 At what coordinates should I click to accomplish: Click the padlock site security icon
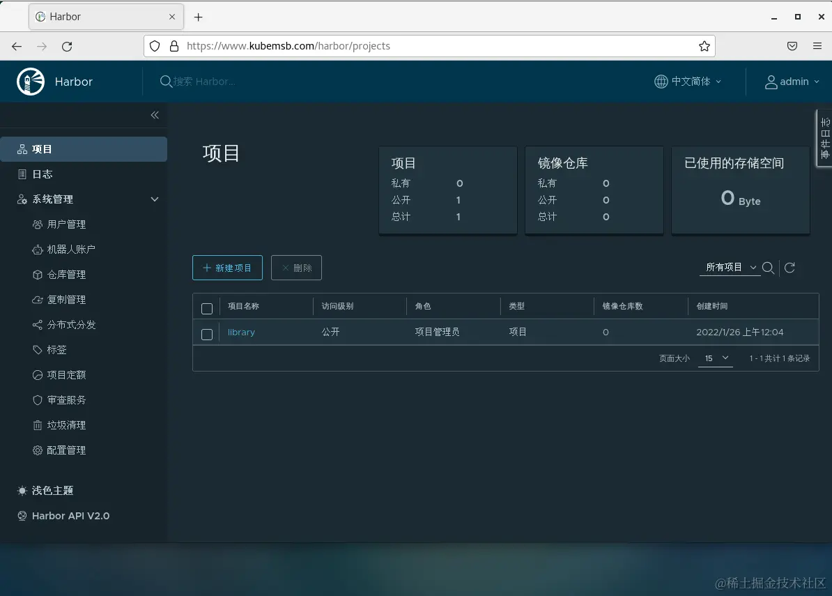[x=174, y=46]
